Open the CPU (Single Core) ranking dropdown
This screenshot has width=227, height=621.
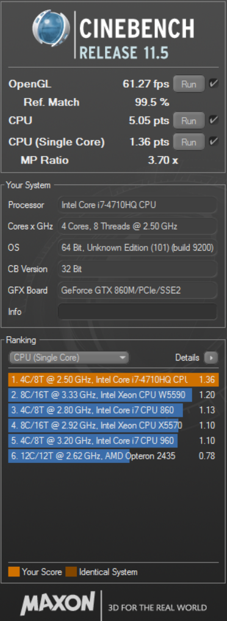pos(69,357)
